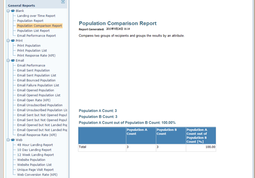
Task: Open the Email Performance item under Email
Action: 31,66
